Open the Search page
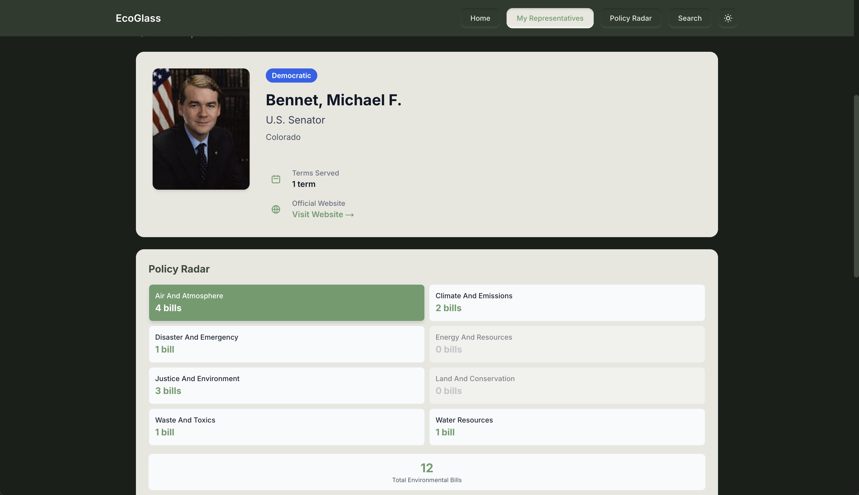Viewport: 859px width, 495px height. coord(689,18)
